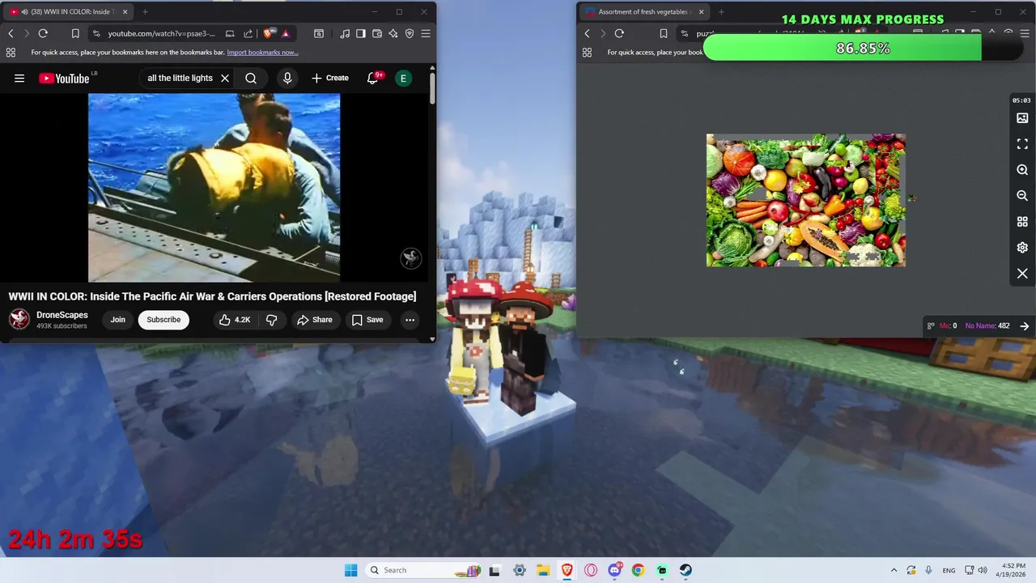Click the taskbar Search box
Screen dimensions: 1036x583
(423, 570)
